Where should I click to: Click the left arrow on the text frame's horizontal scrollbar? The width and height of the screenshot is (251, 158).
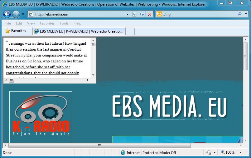6,80
